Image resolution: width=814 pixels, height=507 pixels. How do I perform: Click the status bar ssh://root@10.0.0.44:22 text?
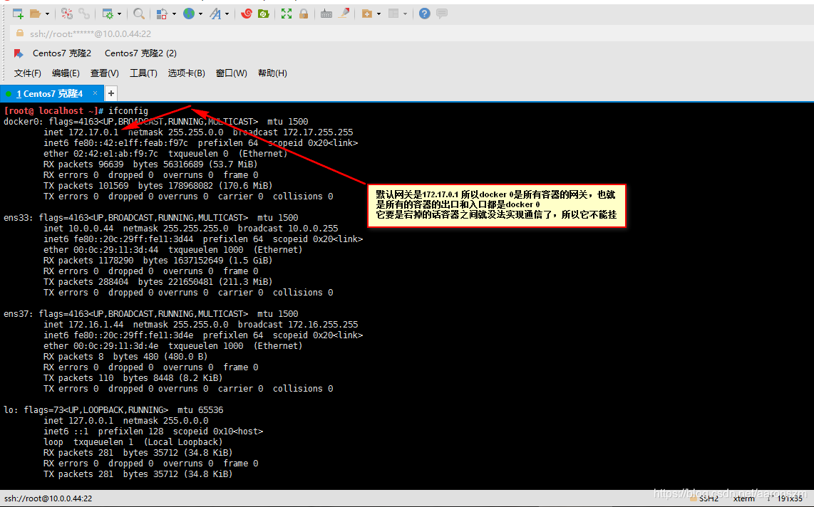[48, 498]
